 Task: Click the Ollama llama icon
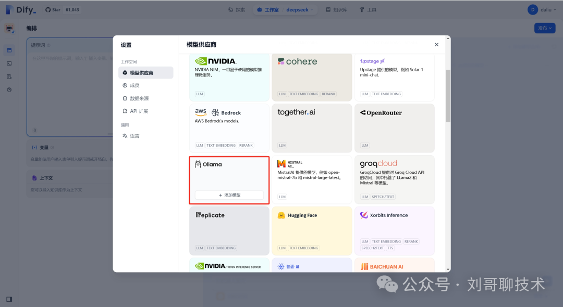pos(198,164)
